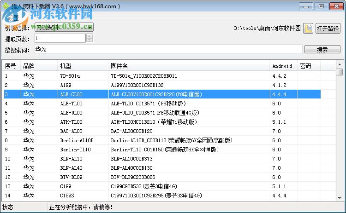This screenshot has width=346, height=213.
Task: Select firmware BLN-AL10C00B373
Action: point(162,159)
